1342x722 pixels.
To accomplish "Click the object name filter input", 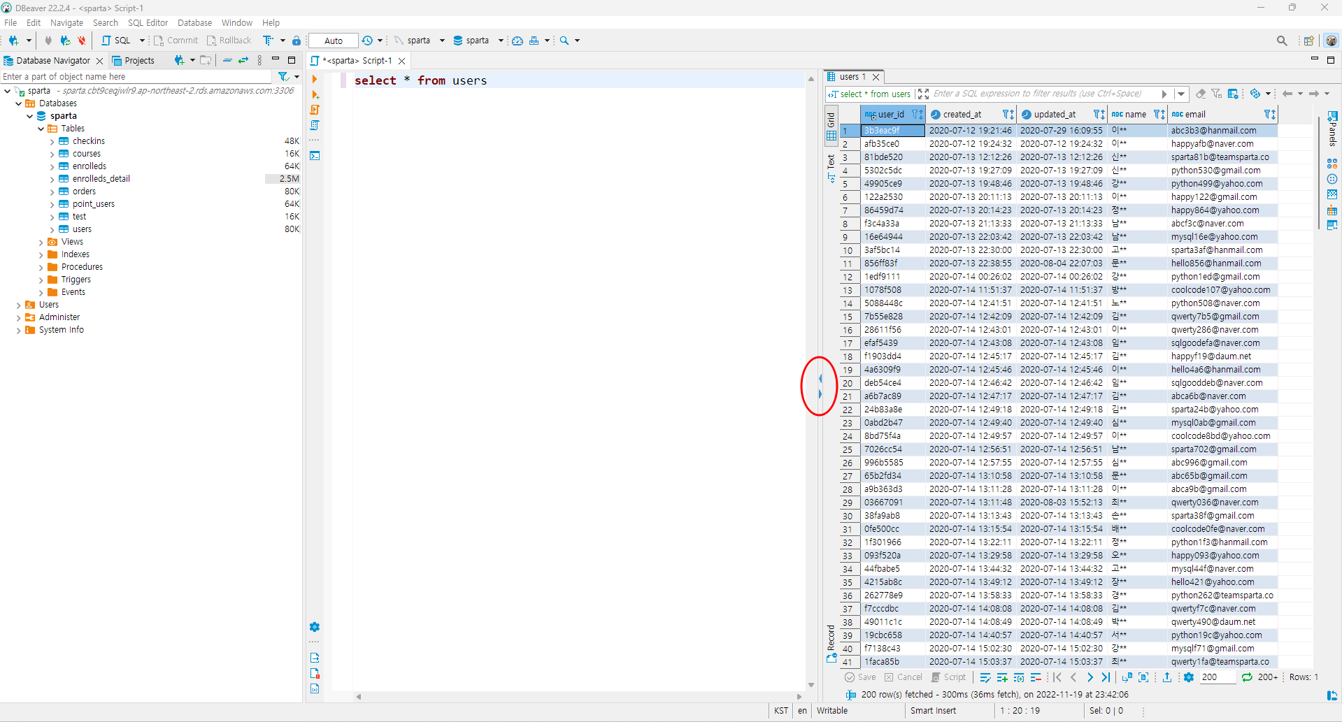I will point(136,77).
